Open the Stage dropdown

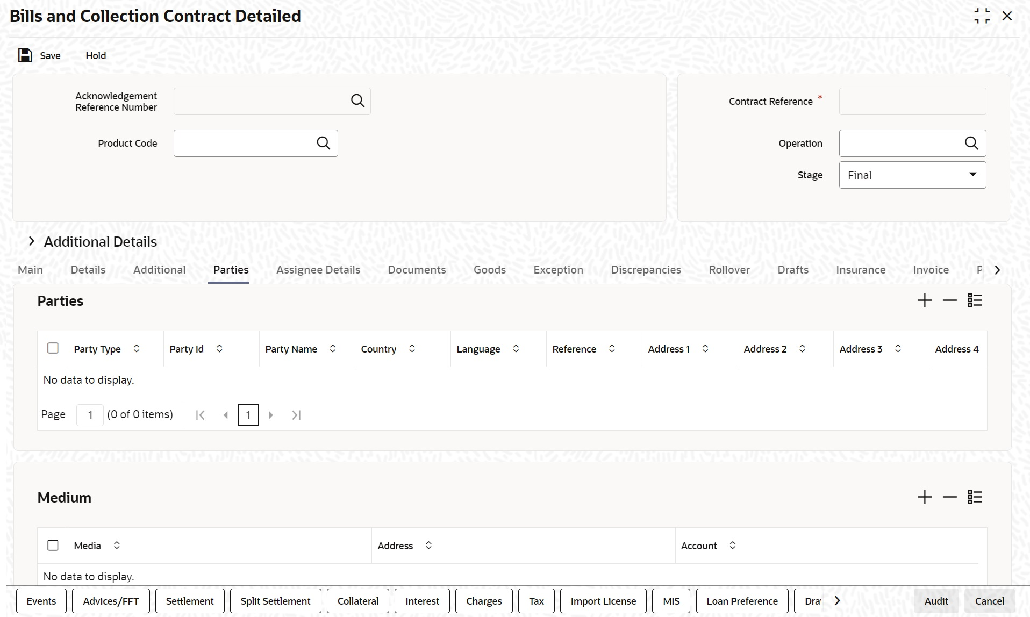click(x=912, y=175)
